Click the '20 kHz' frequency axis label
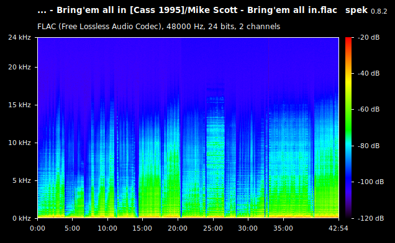The width and height of the screenshot is (395, 243). click(x=19, y=67)
